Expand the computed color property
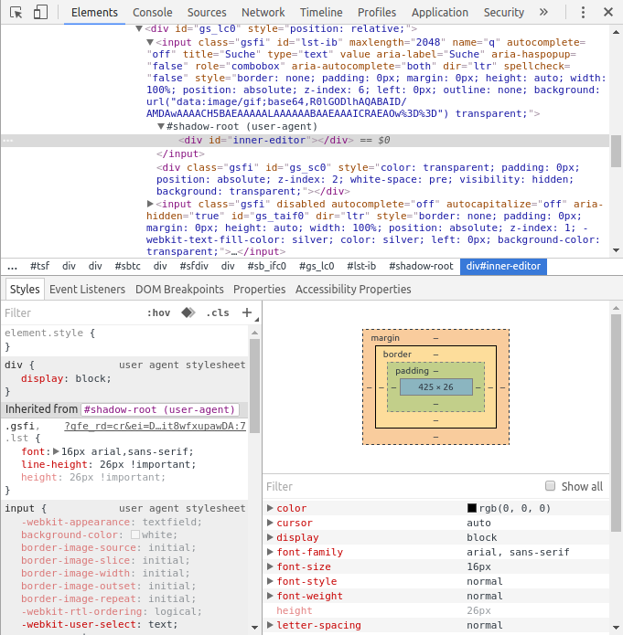 [x=270, y=508]
